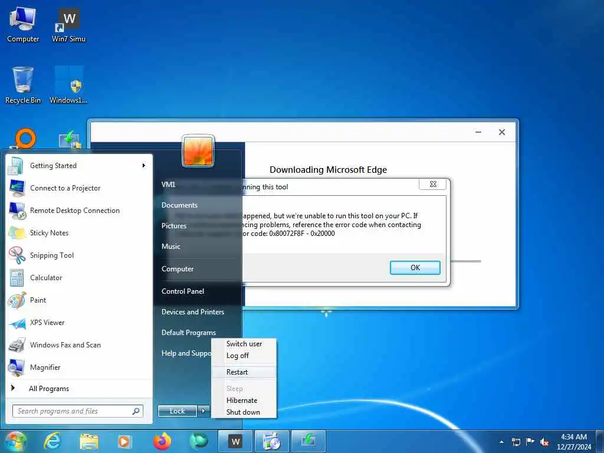Open the Win7 Simu desktop shortcut
The width and height of the screenshot is (604, 453).
[68, 24]
